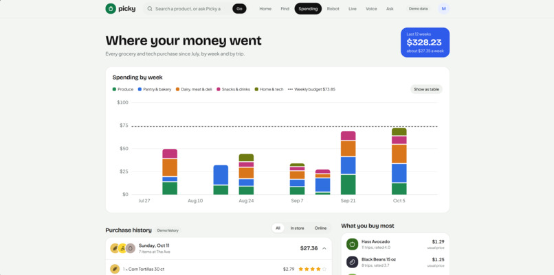Image resolution: width=554 pixels, height=275 pixels.
Task: Toggle the Produce legend entry
Action: coord(123,89)
